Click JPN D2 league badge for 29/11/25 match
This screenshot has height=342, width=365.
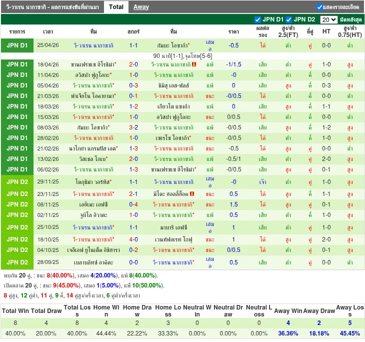[17, 181]
